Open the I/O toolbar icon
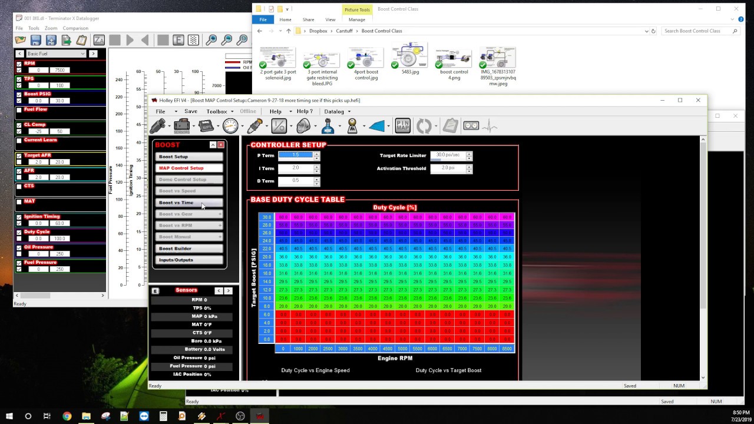 279,125
